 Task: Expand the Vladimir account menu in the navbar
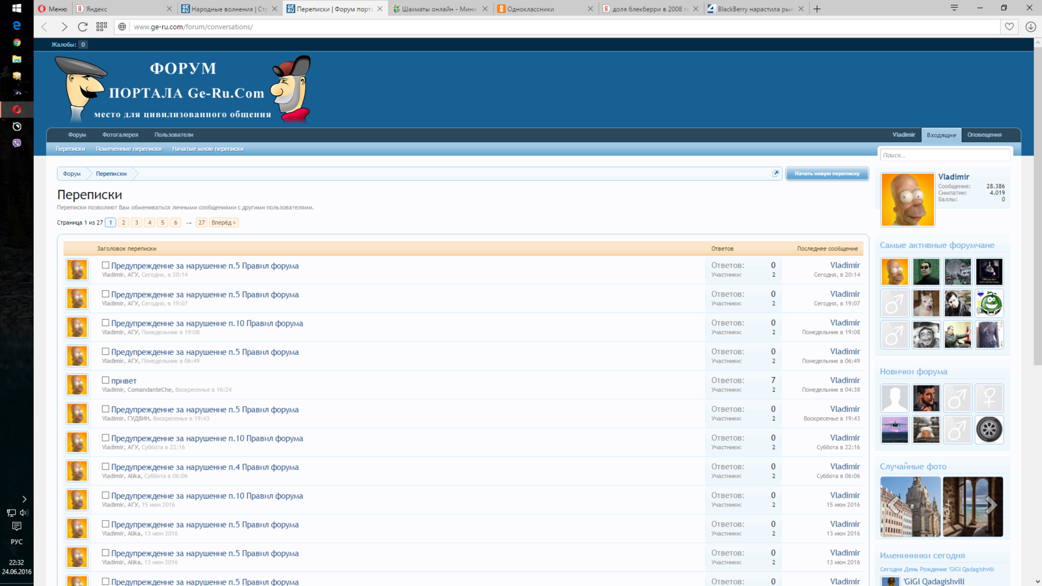pos(903,135)
